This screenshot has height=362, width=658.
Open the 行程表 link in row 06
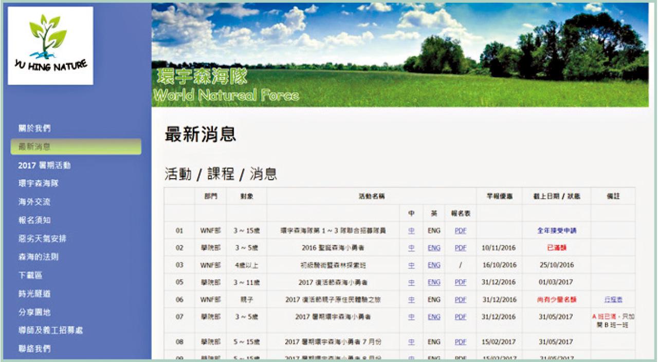coord(613,300)
